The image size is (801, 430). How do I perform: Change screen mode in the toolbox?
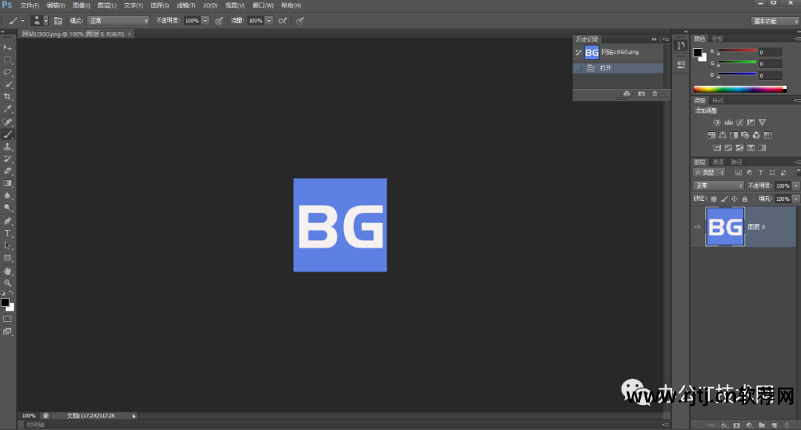coord(7,331)
